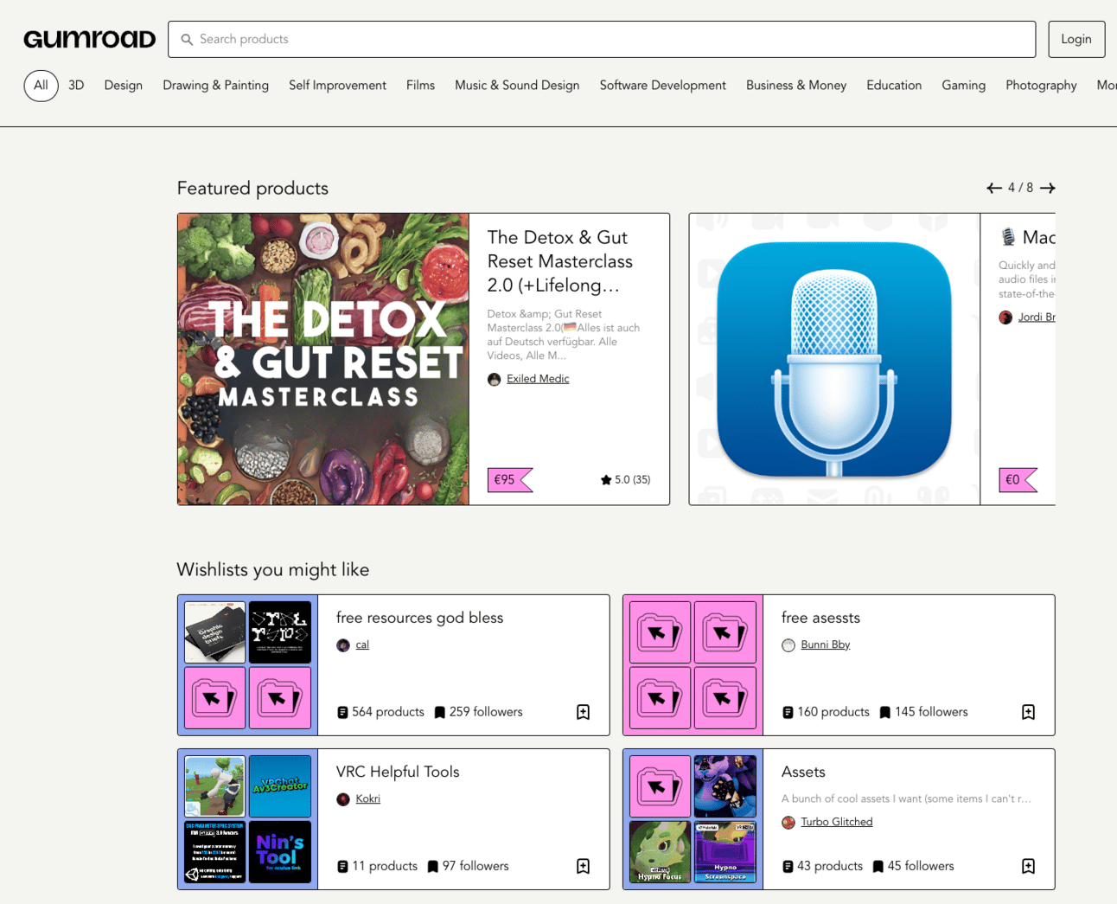This screenshot has width=1117, height=904.
Task: Open the Films category
Action: (421, 86)
